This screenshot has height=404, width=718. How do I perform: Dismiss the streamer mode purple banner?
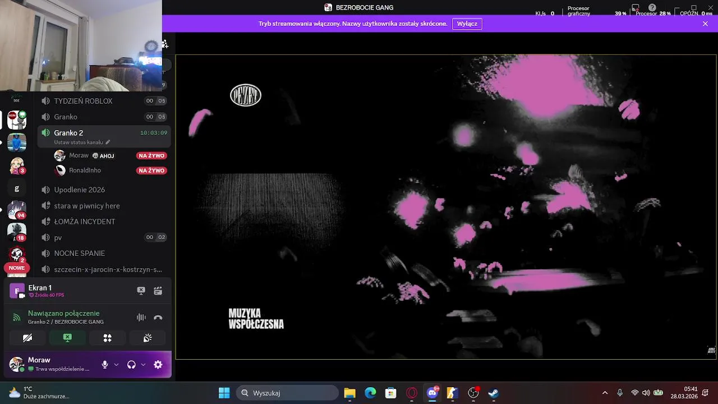pos(706,24)
